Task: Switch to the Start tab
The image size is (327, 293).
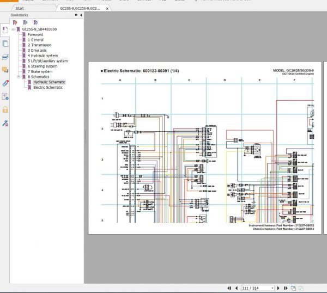Action: 20,8
